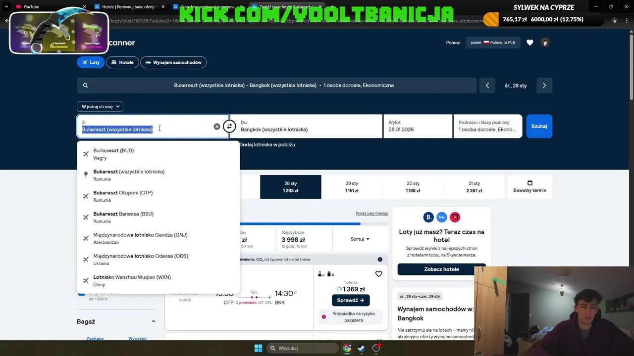Click the magnifier icon in the route summary bar

coord(85,86)
